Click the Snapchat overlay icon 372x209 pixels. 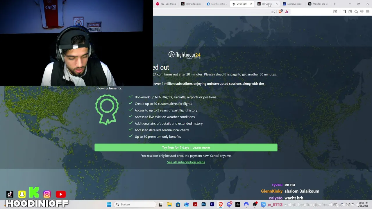pyautogui.click(x=22, y=194)
